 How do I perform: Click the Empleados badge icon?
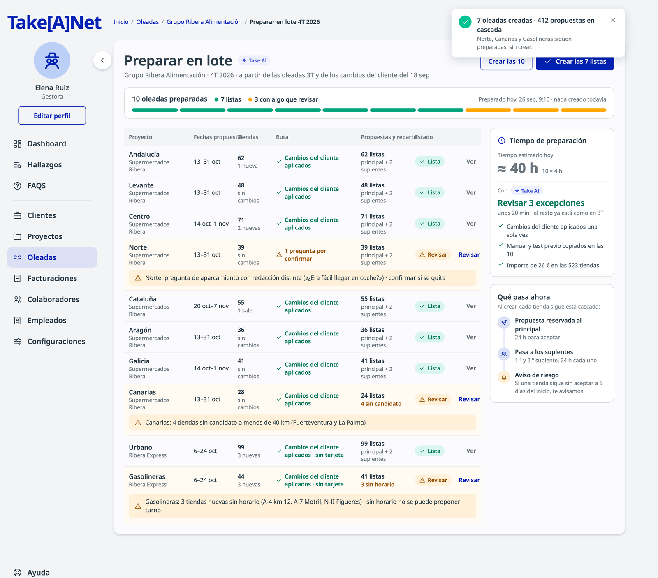[17, 320]
